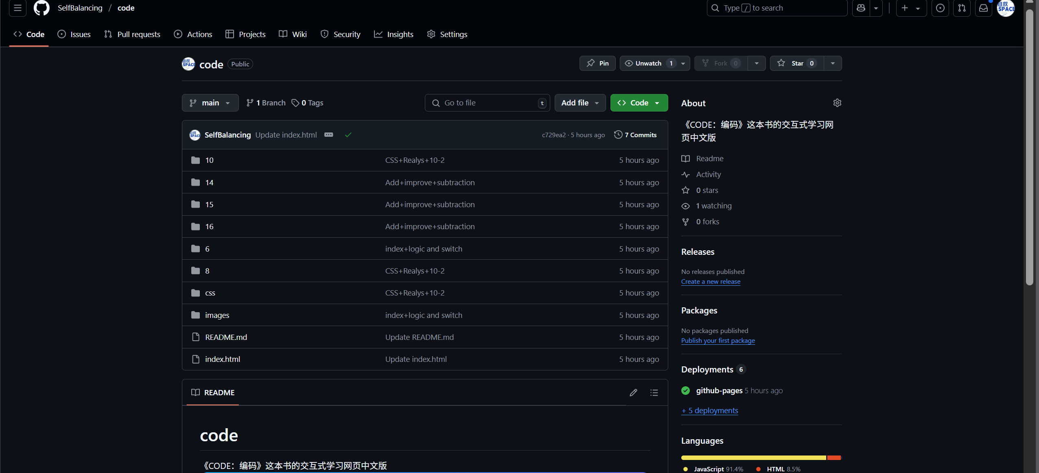The width and height of the screenshot is (1039, 473).
Task: Edit repository details gear in About
Action: [837, 103]
